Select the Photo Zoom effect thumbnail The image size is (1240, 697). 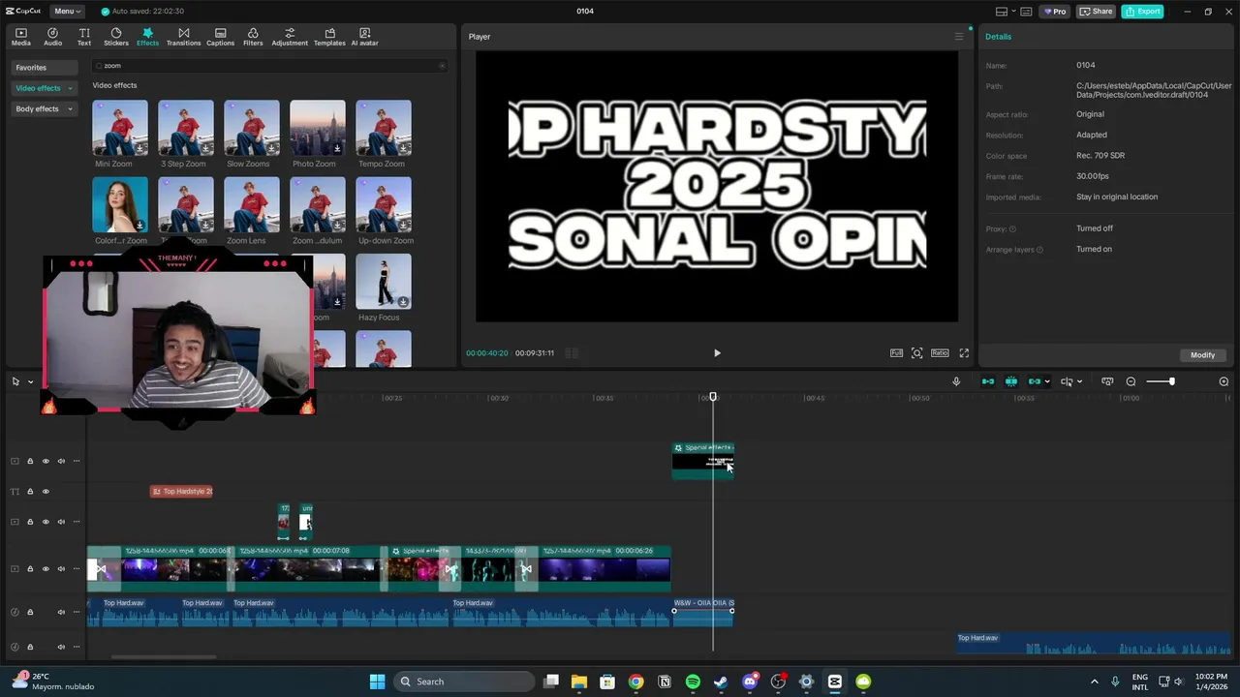tap(318, 128)
